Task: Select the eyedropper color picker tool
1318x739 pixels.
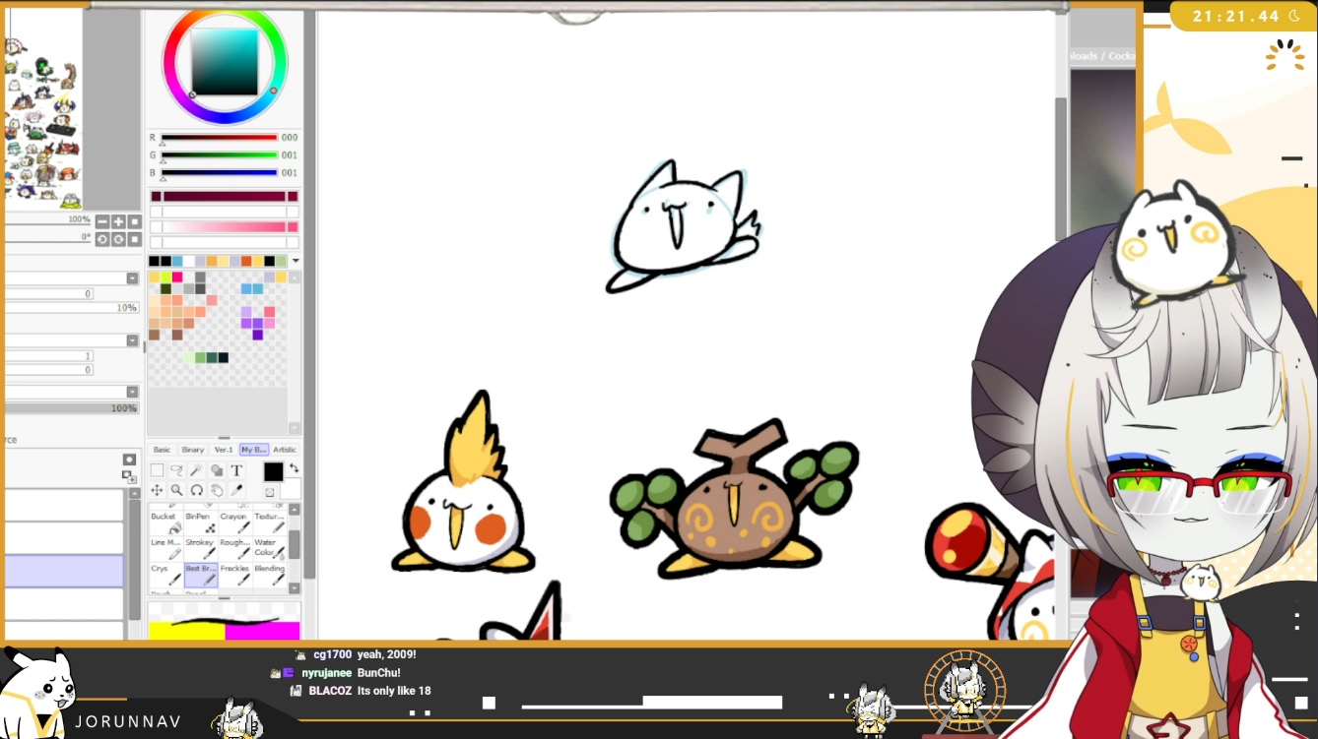Action: point(236,490)
